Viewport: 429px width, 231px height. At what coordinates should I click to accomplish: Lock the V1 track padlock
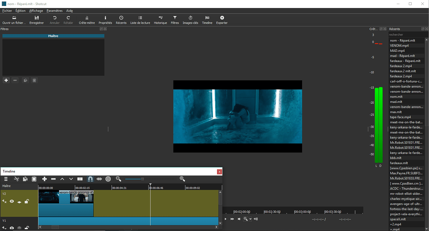click(x=27, y=228)
